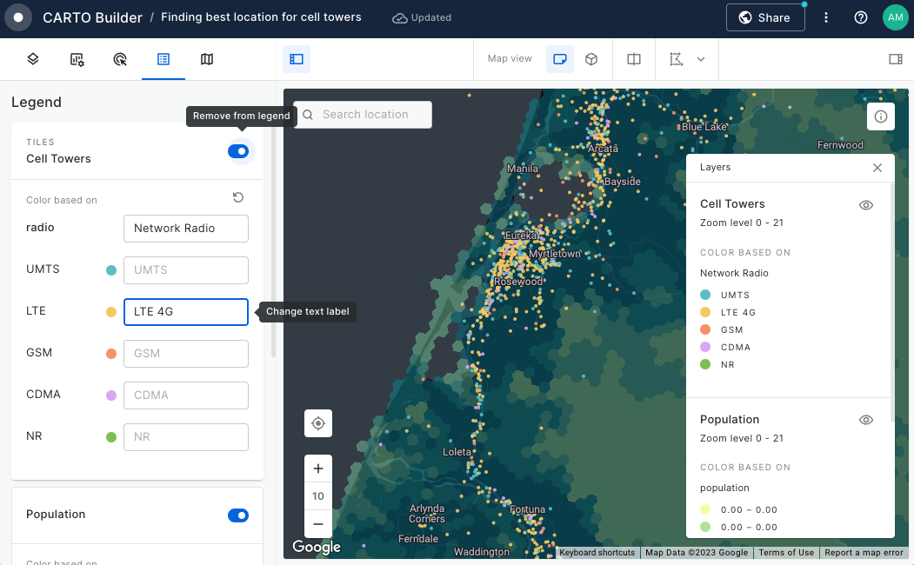Hide Cell Towers layer using eye icon
Image resolution: width=914 pixels, height=565 pixels.
865,205
